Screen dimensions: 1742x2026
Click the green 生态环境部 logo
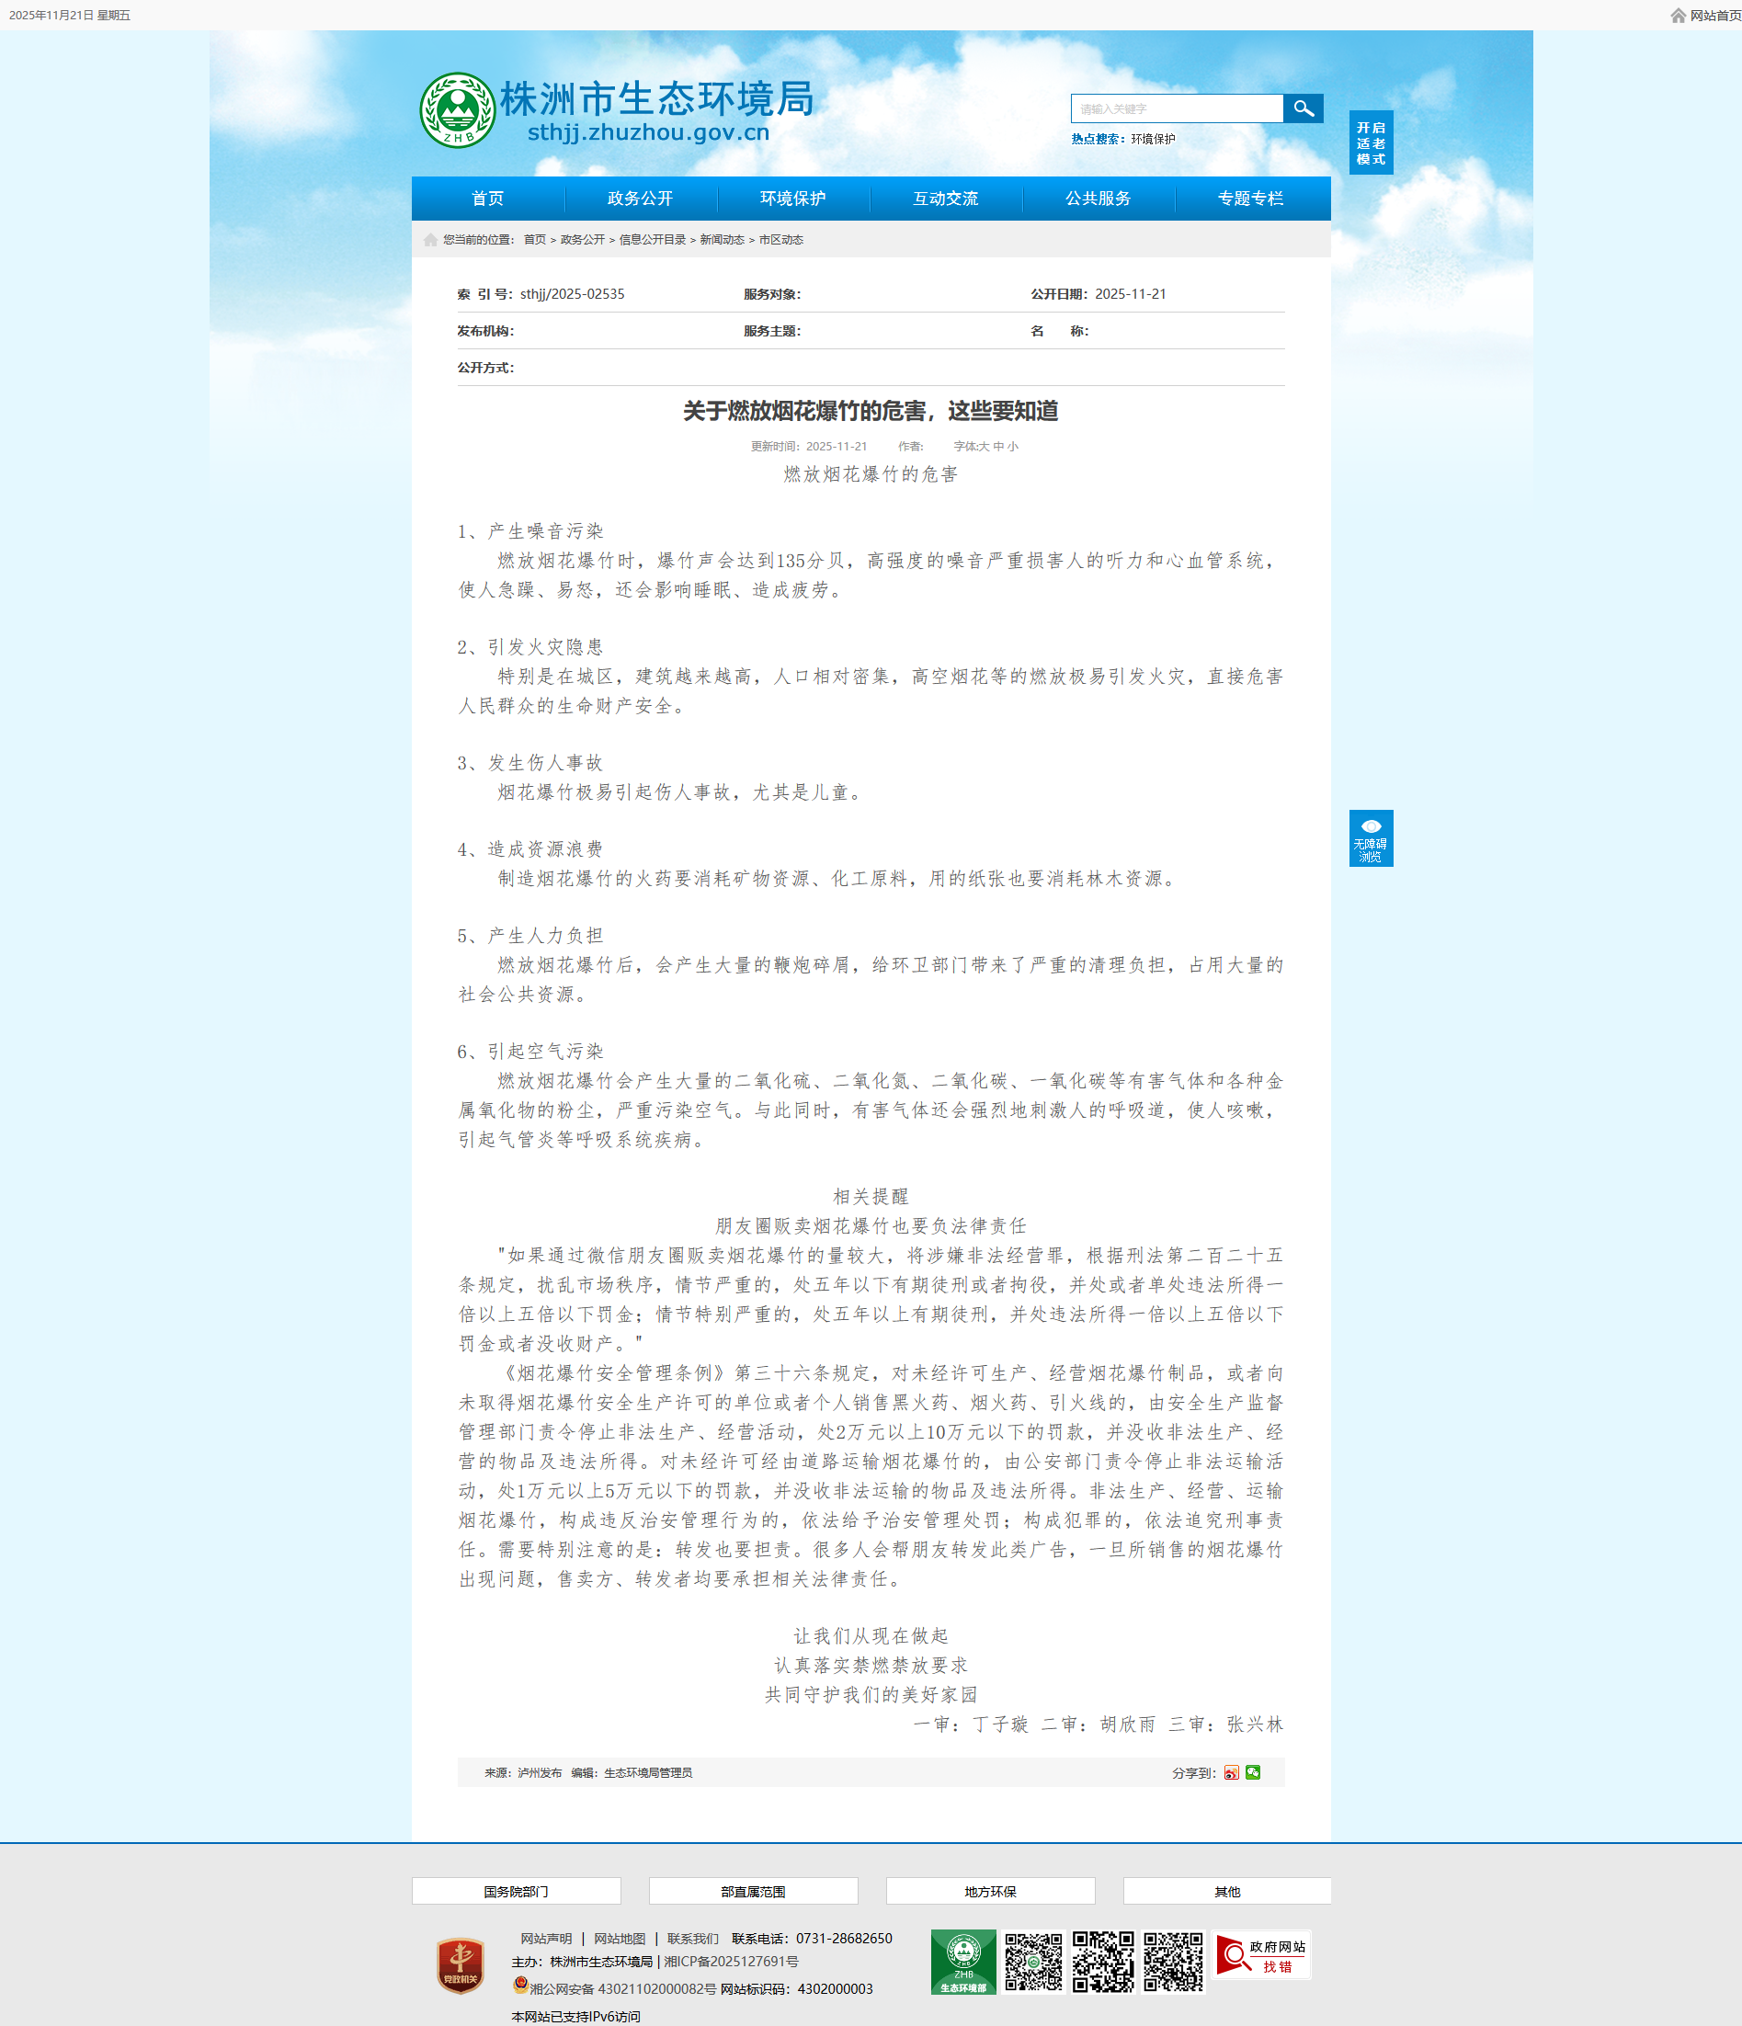tap(962, 1962)
